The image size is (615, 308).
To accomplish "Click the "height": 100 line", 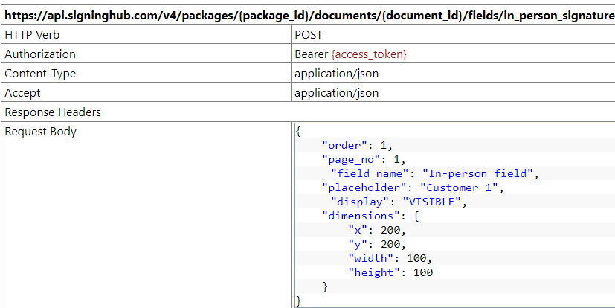I will (390, 272).
